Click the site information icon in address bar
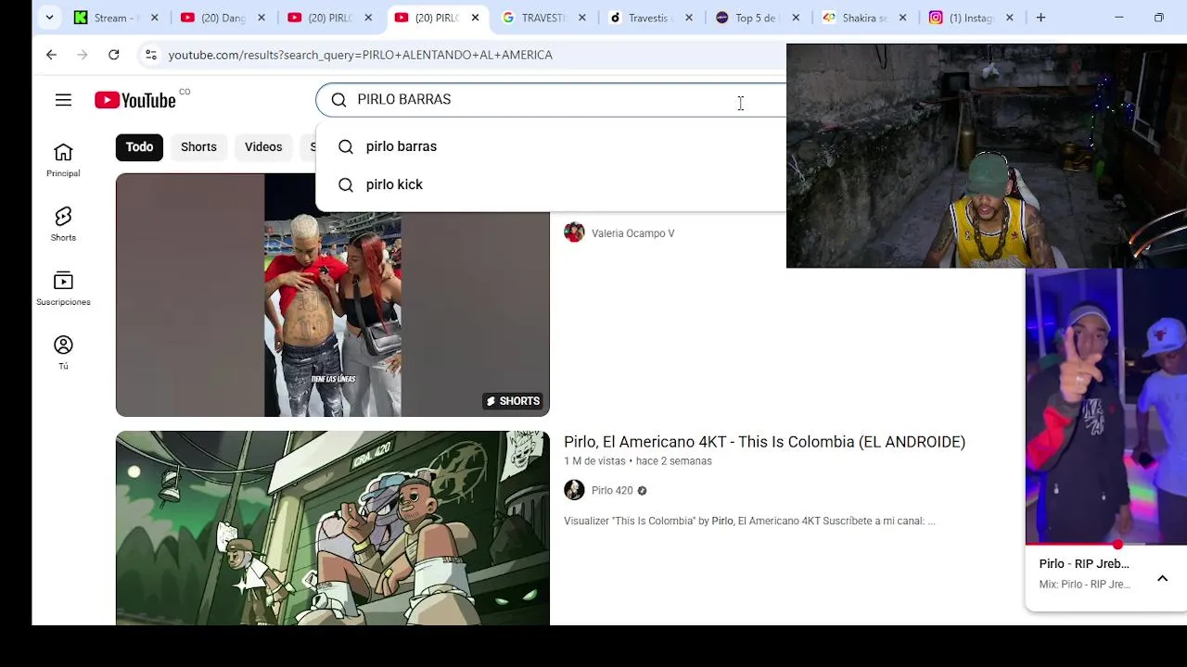Image resolution: width=1187 pixels, height=667 pixels. click(151, 55)
